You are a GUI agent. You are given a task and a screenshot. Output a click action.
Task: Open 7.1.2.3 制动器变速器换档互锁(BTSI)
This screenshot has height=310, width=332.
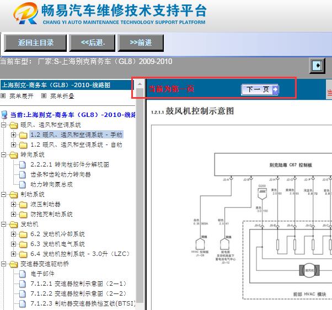tap(83, 303)
